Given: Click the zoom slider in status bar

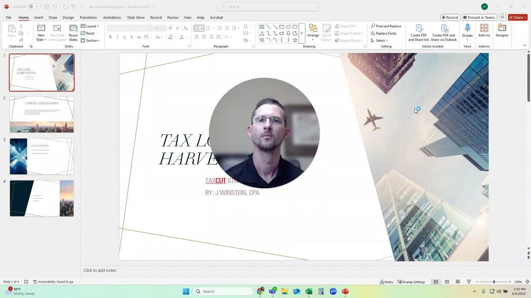Looking at the screenshot, I should pos(493,282).
